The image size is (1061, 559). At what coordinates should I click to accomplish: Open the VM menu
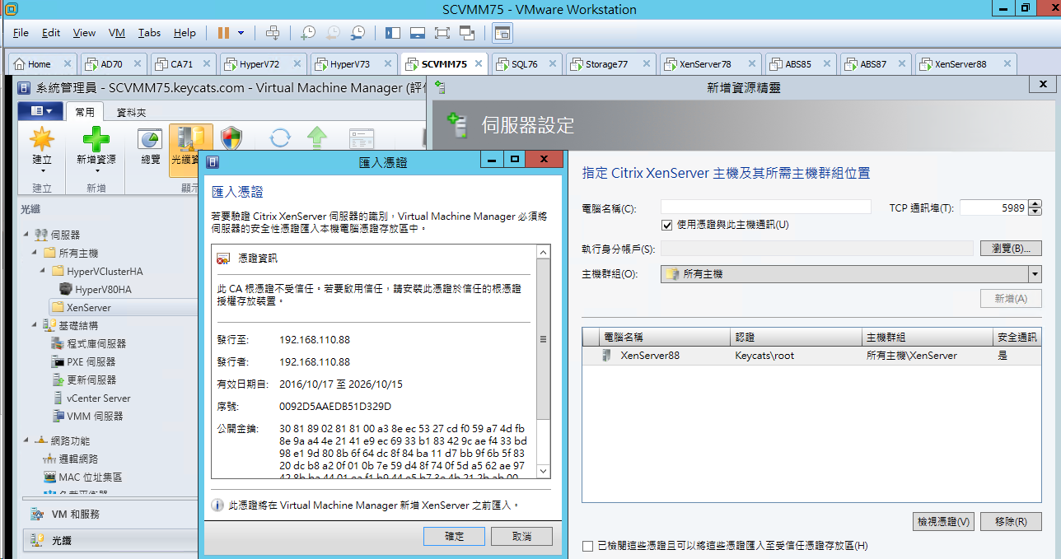(x=116, y=33)
